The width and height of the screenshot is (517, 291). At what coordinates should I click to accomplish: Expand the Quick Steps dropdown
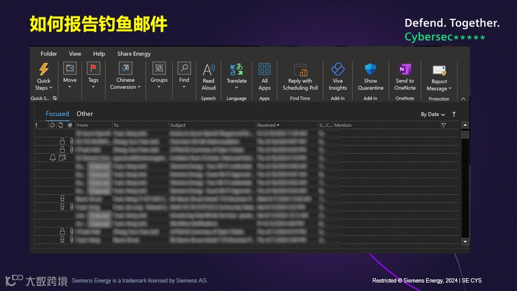[51, 88]
